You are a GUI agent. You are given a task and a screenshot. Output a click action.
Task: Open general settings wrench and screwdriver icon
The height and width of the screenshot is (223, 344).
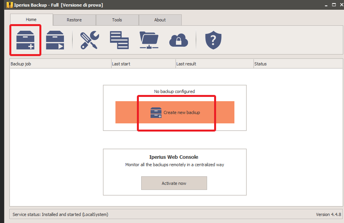point(90,40)
